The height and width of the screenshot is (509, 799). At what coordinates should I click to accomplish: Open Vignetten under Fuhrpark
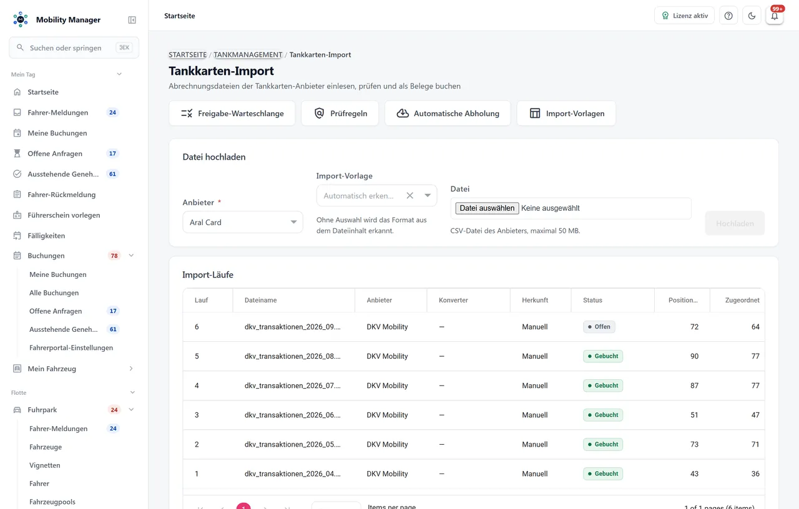click(x=45, y=465)
